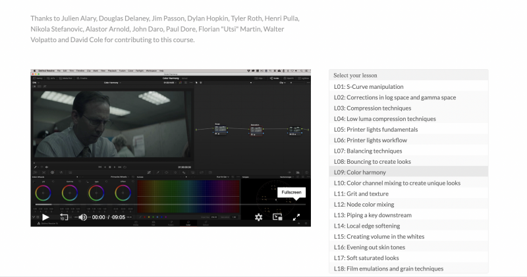Open L16: Evening out skin tones

coord(408,247)
